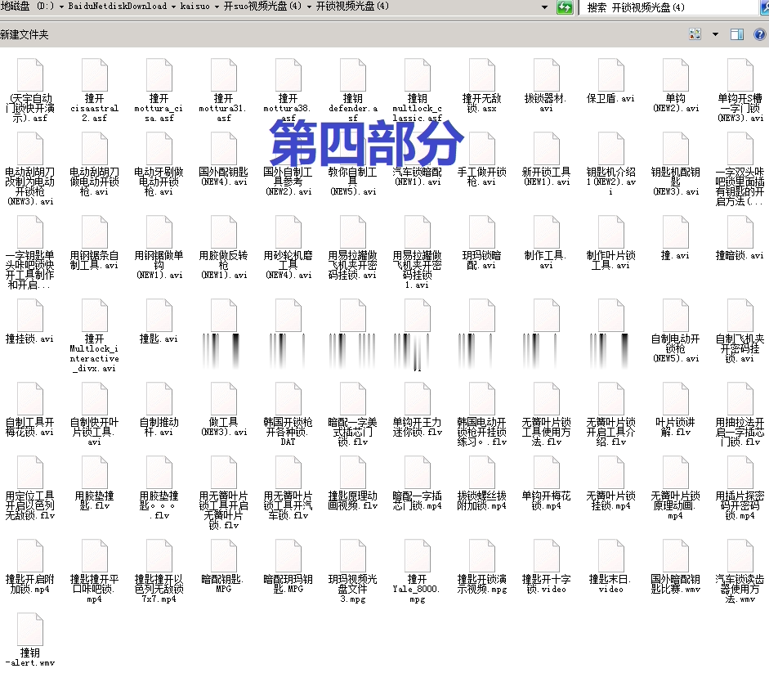769x673 pixels.
Task: Click 开suo视频光盘 (4) in address path
Action: (x=262, y=7)
